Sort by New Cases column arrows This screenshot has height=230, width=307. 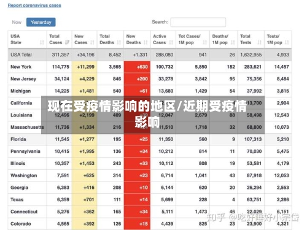[92, 42]
